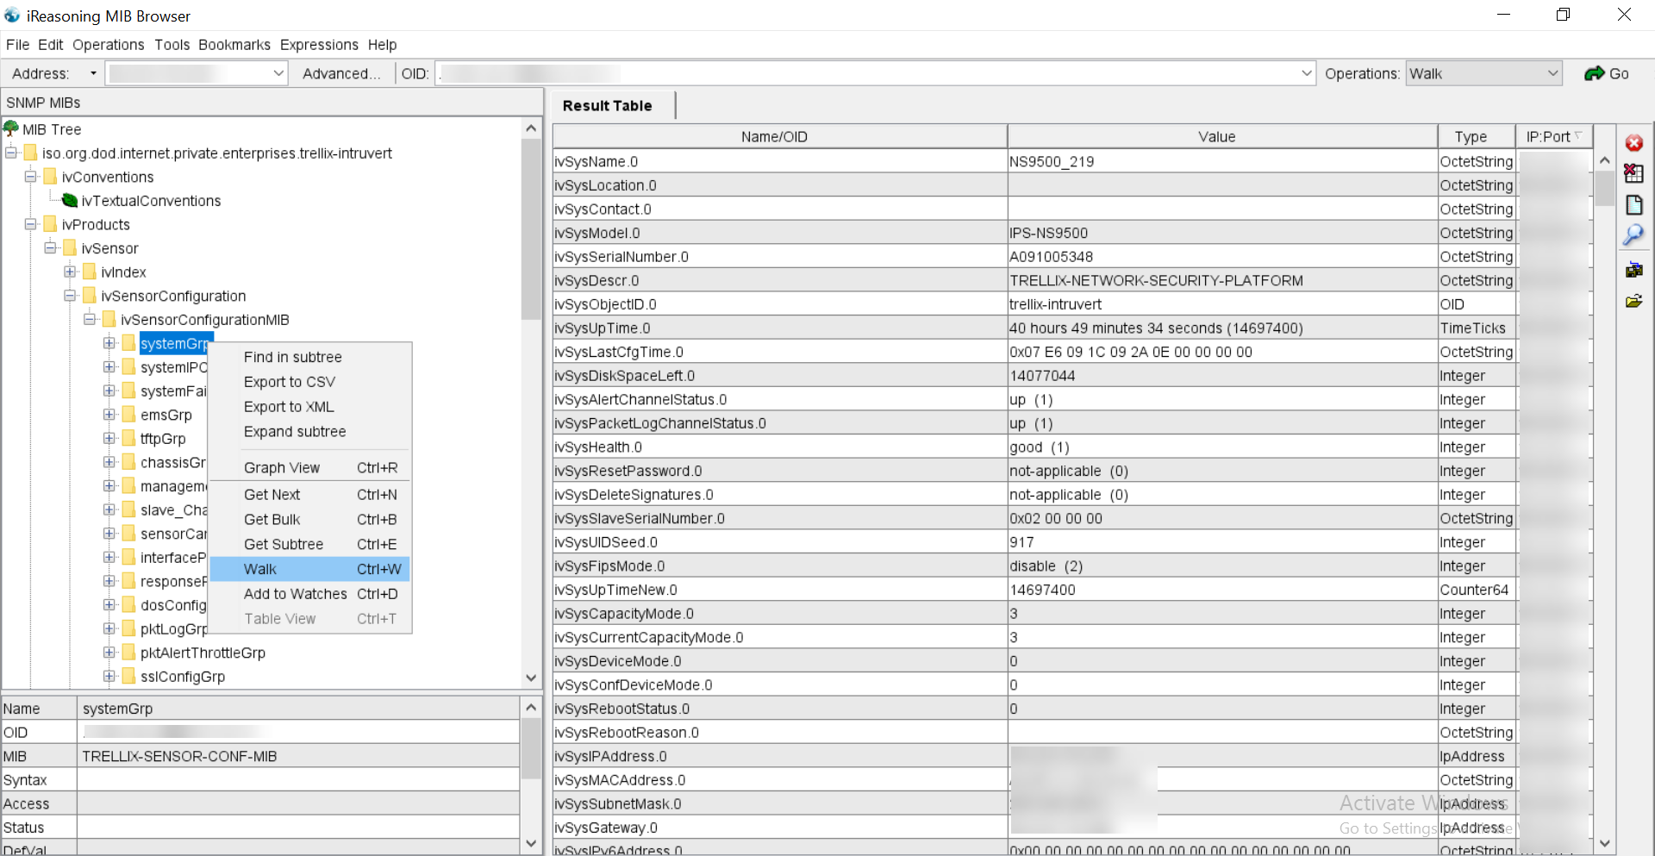Screen dimensions: 1655x856
Task: Click the result table vertical scrollbar thumb
Action: point(1604,187)
